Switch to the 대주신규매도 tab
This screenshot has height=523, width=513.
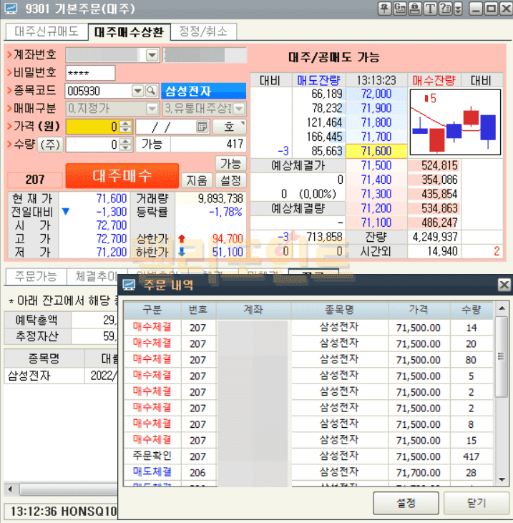coord(47,31)
